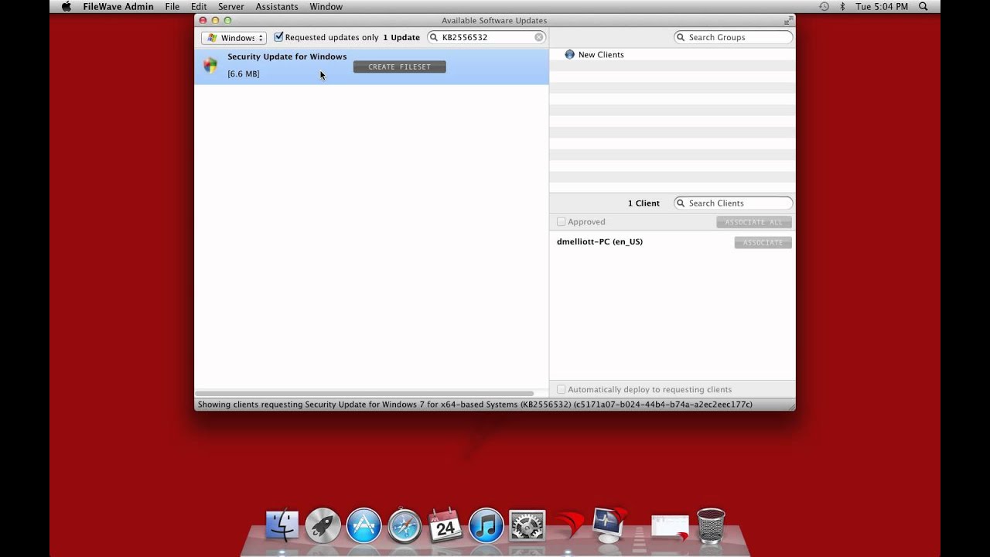Open the FileWave Admin menu
The image size is (990, 557).
[118, 6]
